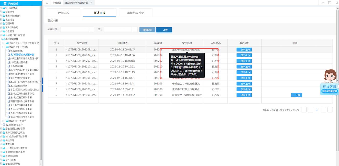Open the calendar picker beside the start date

(x=91, y=30)
